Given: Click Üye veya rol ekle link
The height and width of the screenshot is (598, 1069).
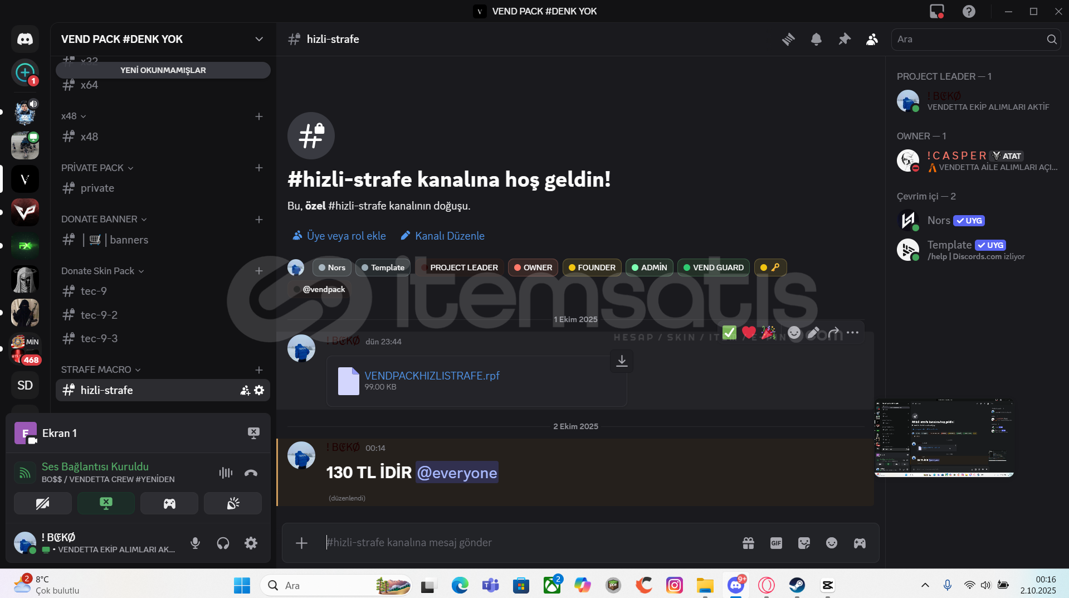Looking at the screenshot, I should (x=339, y=236).
